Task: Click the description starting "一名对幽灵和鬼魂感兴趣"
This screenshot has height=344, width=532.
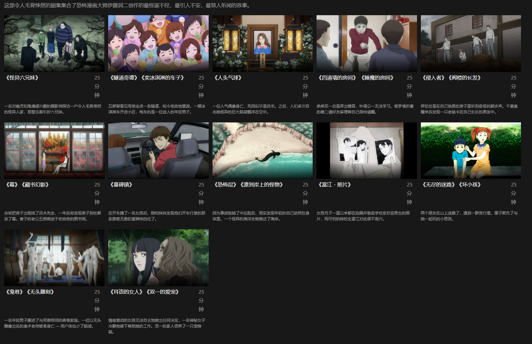Action: (x=53, y=109)
